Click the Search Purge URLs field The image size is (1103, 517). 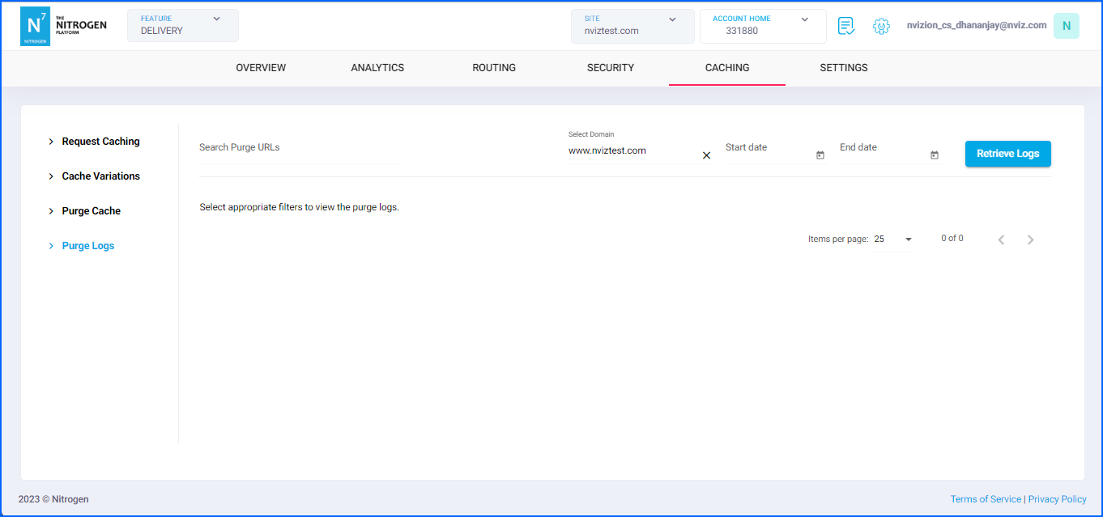[297, 148]
